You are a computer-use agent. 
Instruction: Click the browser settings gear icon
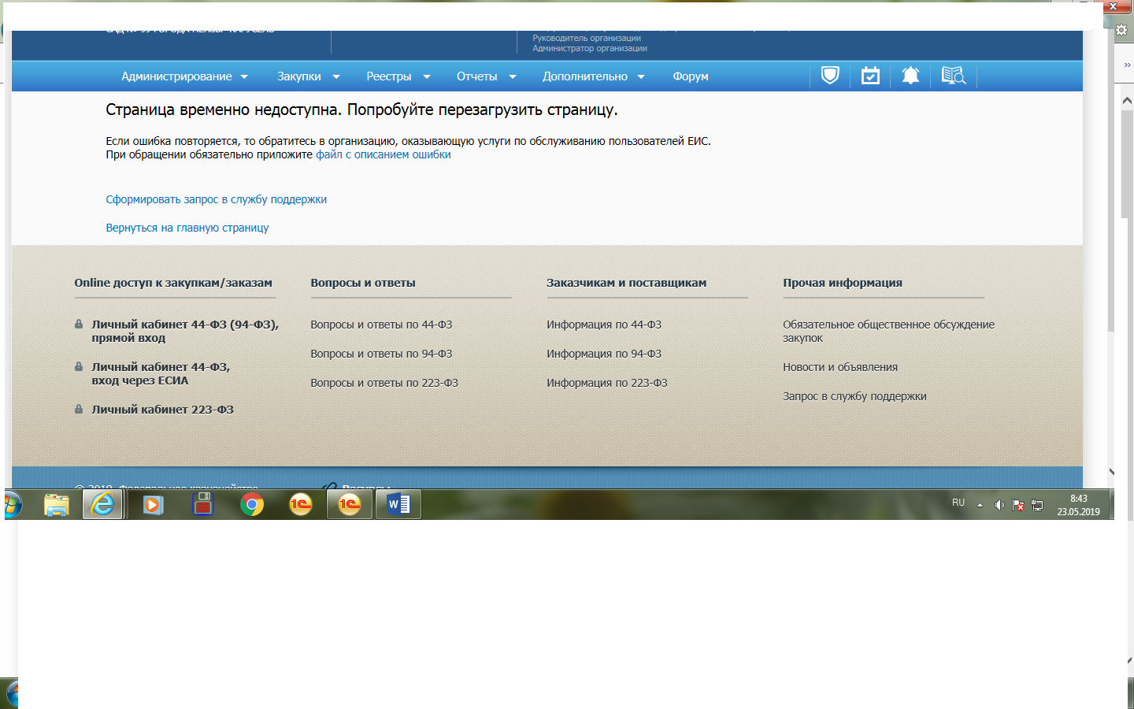coord(1121,31)
